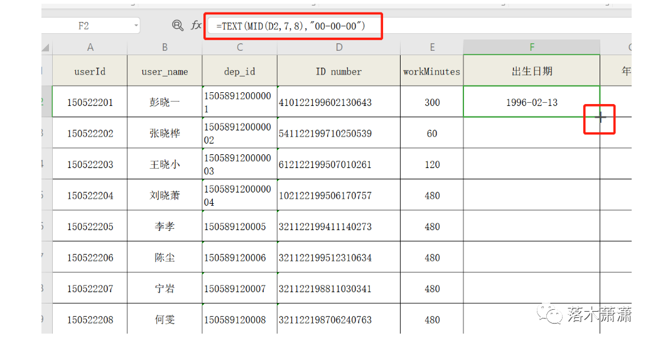Viewport: 653px width, 343px height.
Task: Click dep_id cell ending in 04
Action: [239, 195]
